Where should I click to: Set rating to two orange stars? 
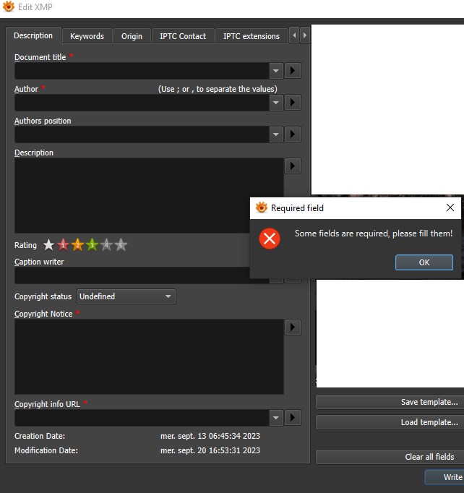coord(77,245)
